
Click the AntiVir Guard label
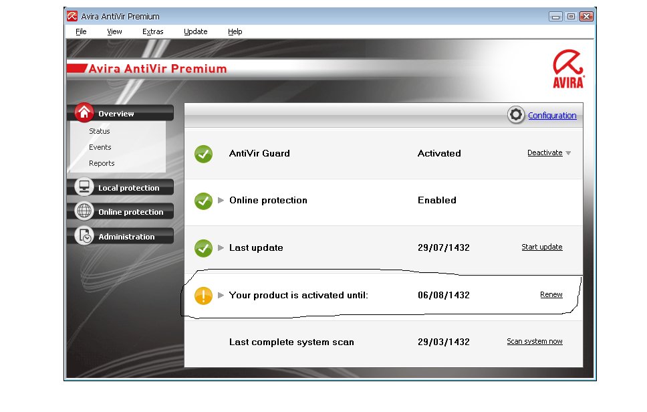pos(259,153)
